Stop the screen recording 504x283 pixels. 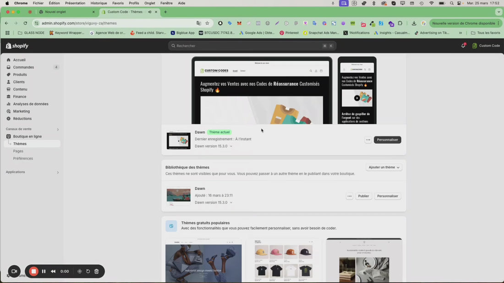coord(33,271)
